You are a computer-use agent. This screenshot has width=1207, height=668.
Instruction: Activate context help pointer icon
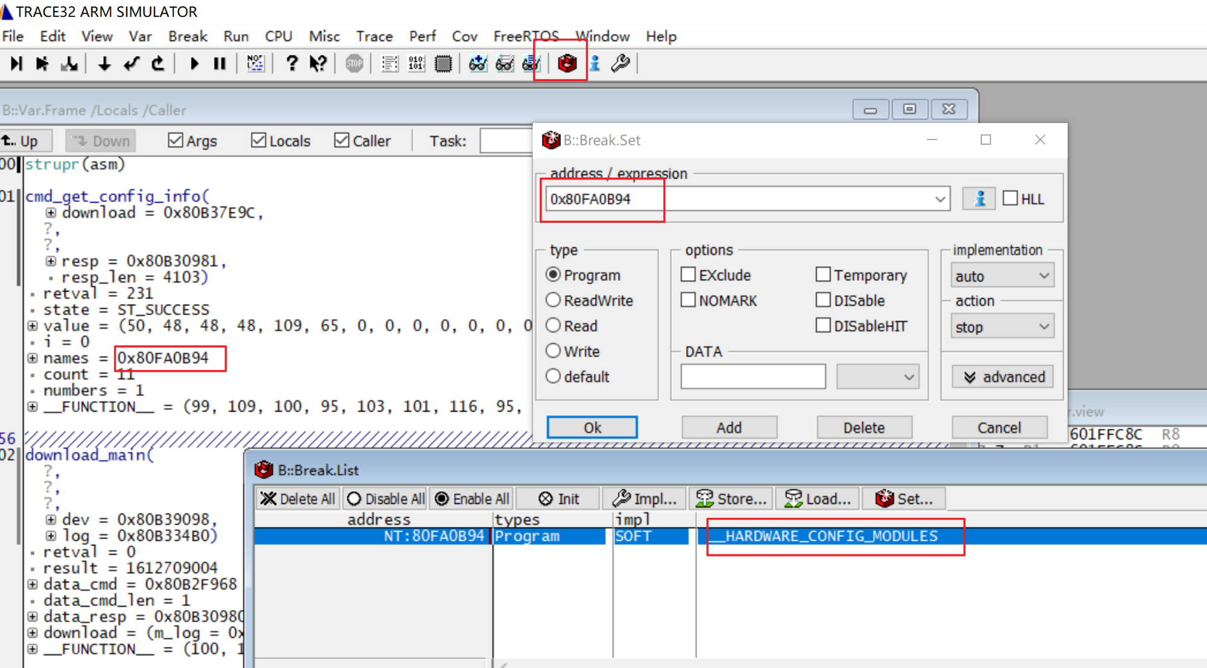point(318,63)
